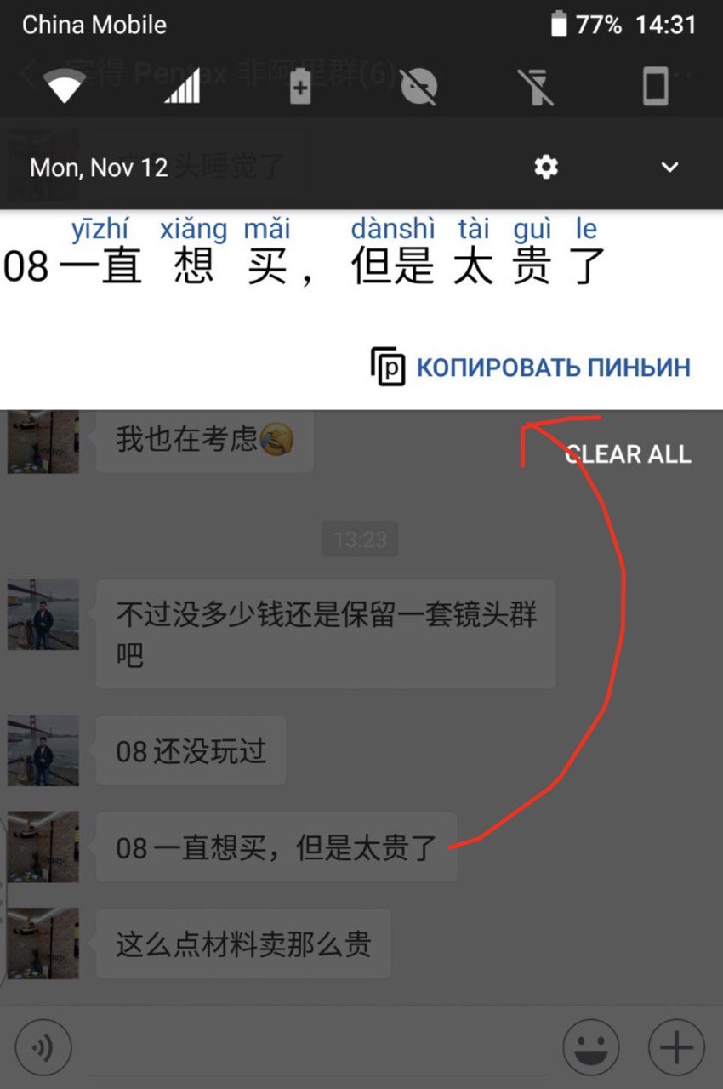Clear all notifications with CLEAR ALL
Screen dimensions: 723x1089
[x=628, y=454]
